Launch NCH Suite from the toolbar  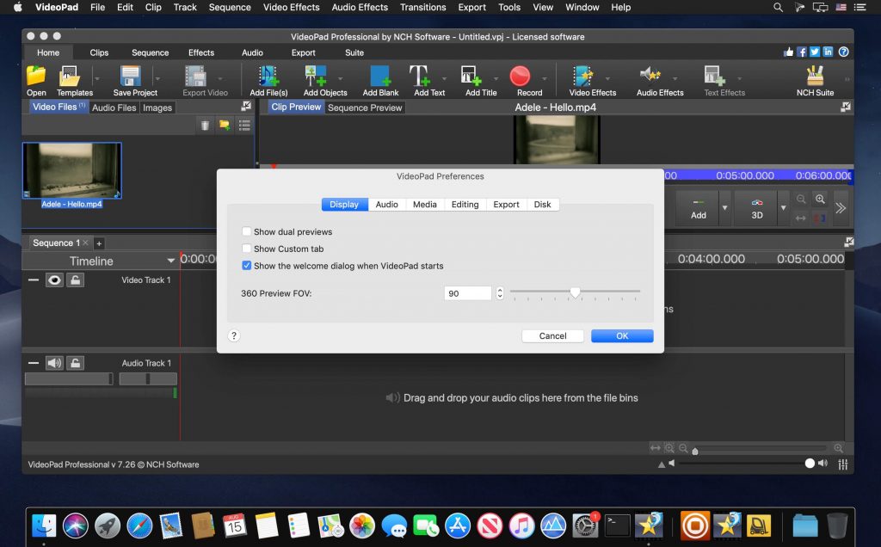[814, 78]
